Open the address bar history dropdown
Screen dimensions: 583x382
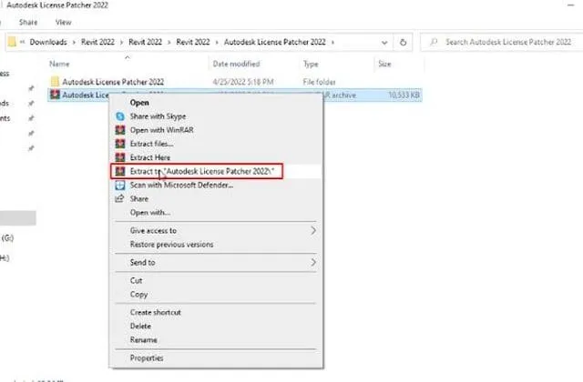(x=384, y=43)
